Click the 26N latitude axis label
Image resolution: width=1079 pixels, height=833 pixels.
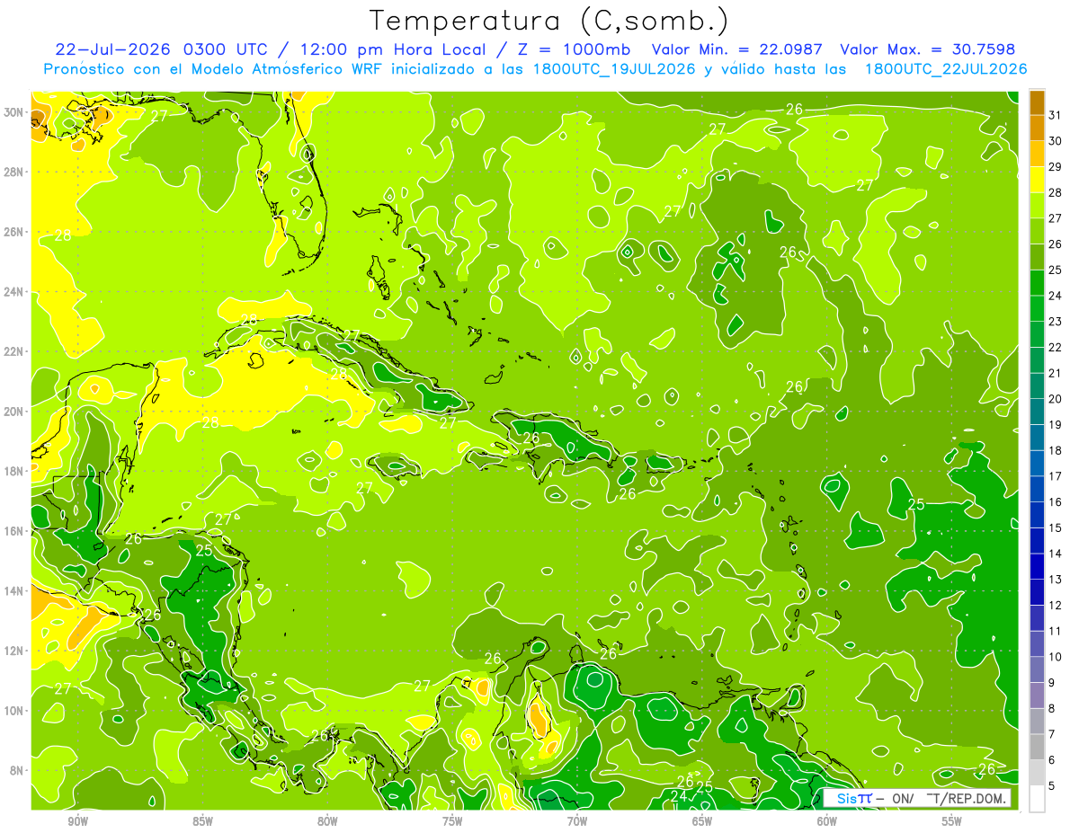coord(14,232)
